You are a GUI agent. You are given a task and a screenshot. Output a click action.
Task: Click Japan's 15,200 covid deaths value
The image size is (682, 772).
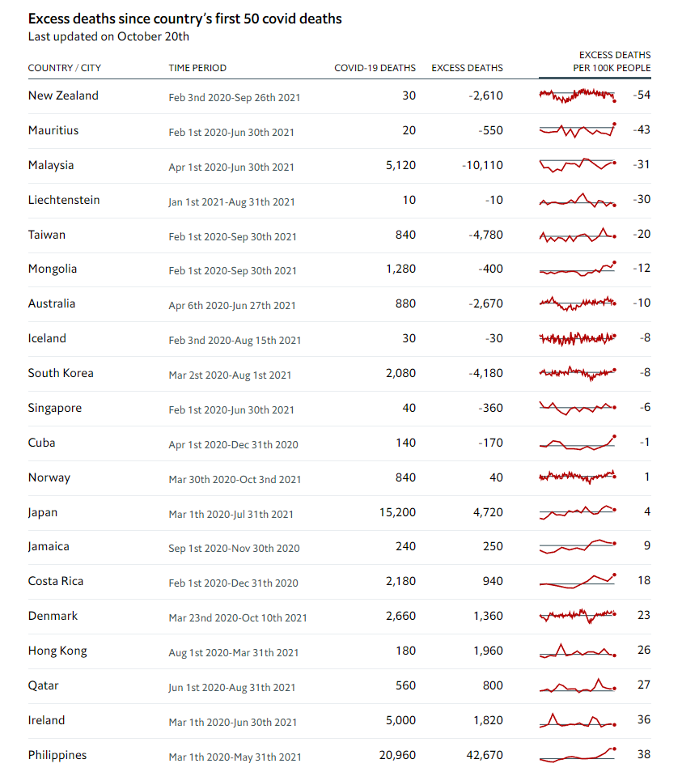click(x=397, y=512)
